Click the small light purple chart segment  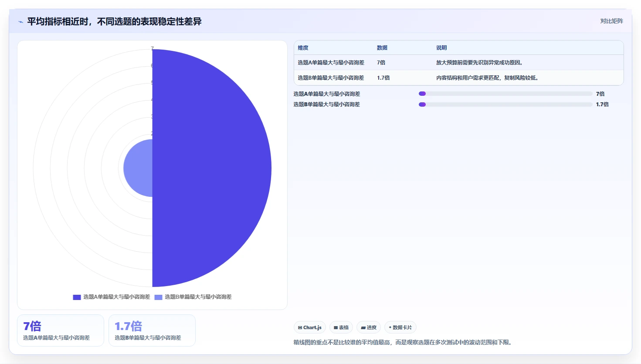click(x=138, y=168)
